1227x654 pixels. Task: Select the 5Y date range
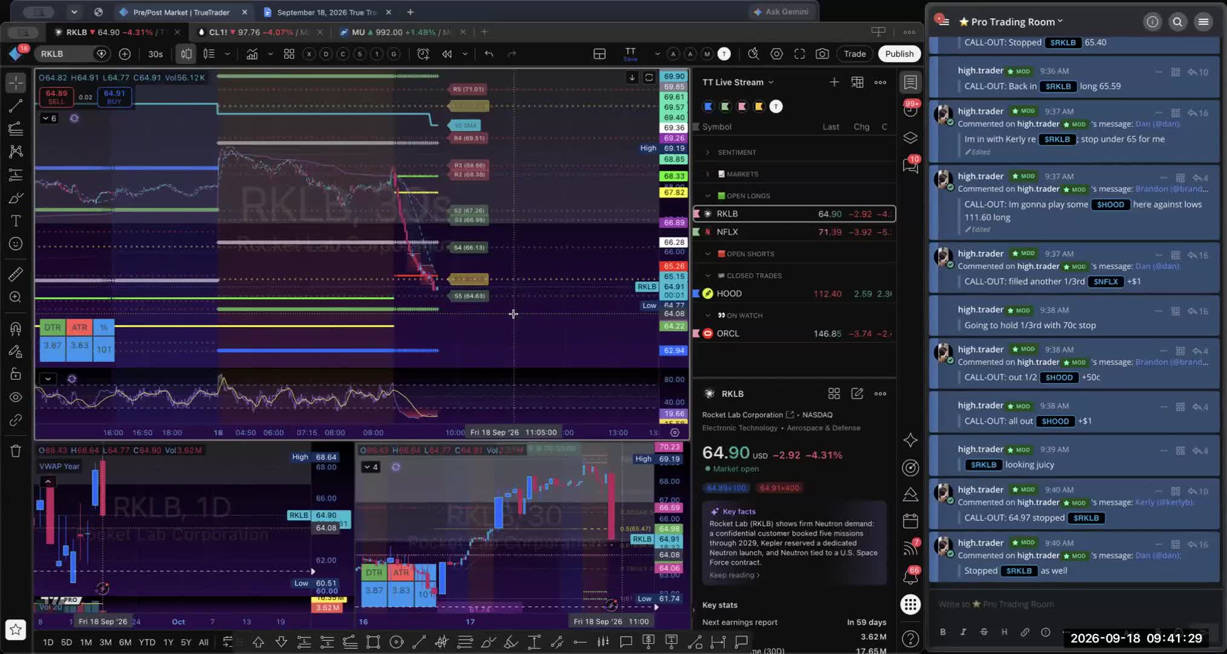pos(186,642)
